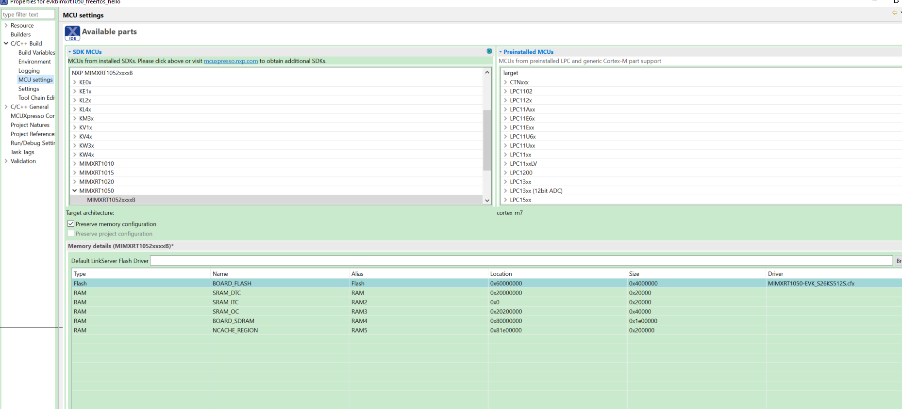902x409 pixels.
Task: Expand the MIMXRT1010 family
Action: [x=75, y=164]
